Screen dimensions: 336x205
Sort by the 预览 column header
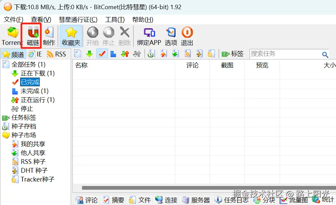pos(262,65)
